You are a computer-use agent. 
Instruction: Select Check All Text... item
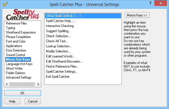83,41
